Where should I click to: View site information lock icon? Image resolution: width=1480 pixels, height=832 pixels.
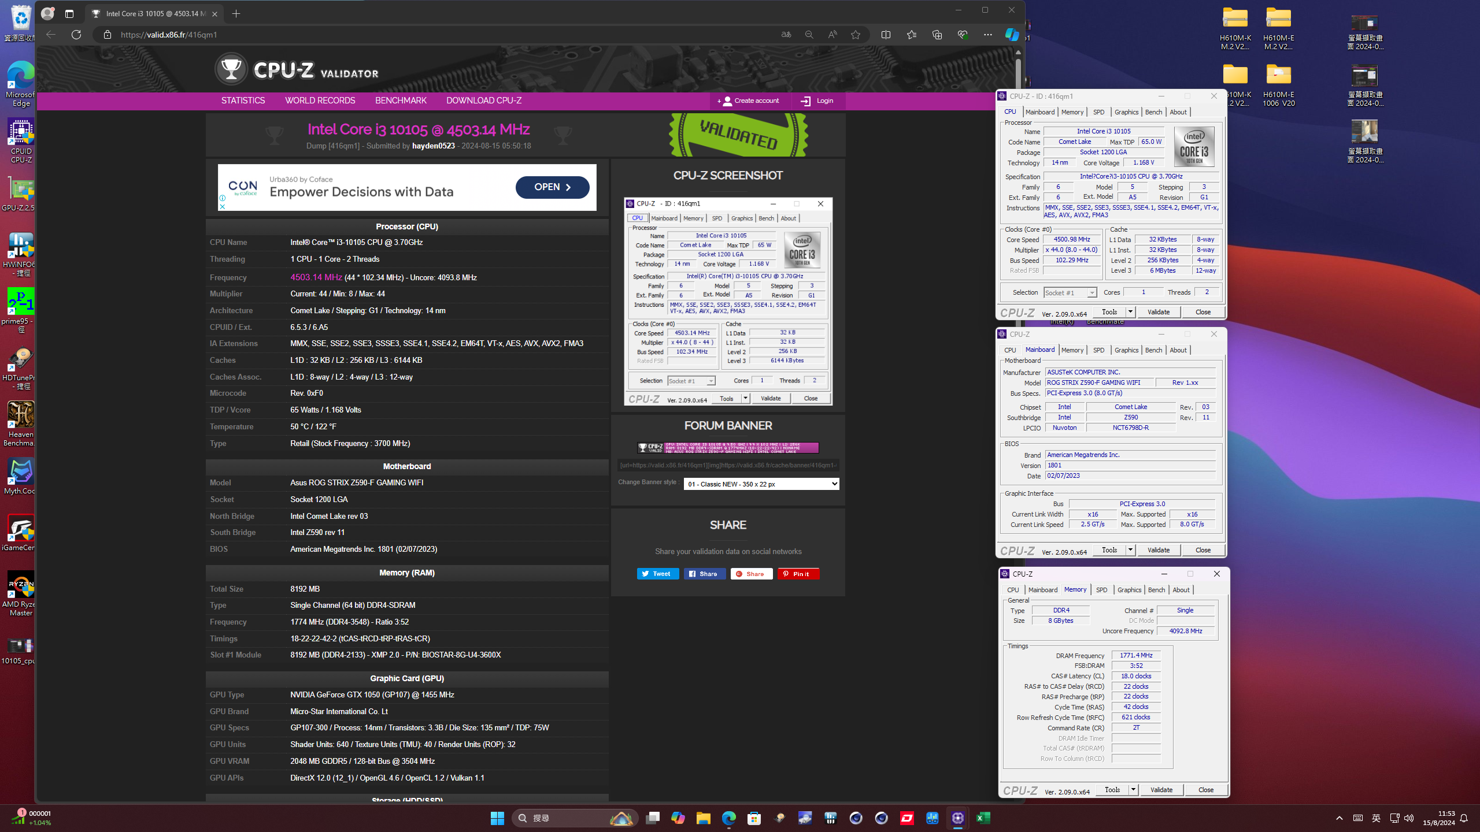tap(107, 35)
